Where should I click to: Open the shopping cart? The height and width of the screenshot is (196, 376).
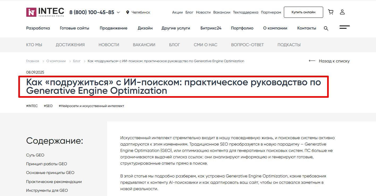(x=331, y=12)
